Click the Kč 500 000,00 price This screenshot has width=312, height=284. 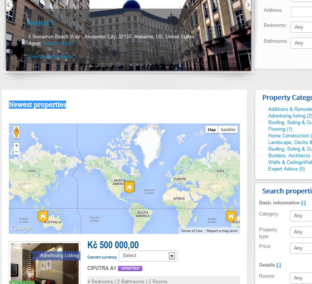click(x=113, y=245)
